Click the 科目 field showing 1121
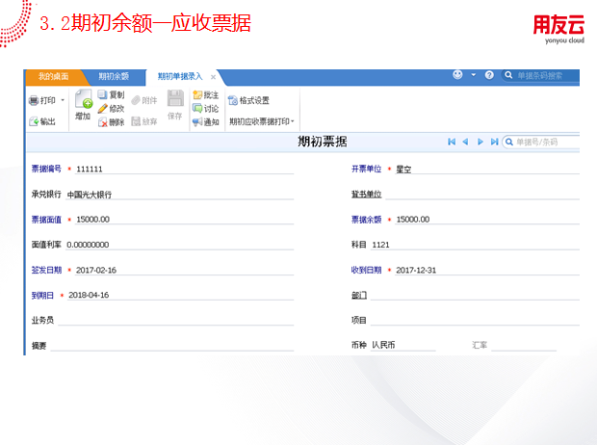The width and height of the screenshot is (597, 445). [475, 245]
